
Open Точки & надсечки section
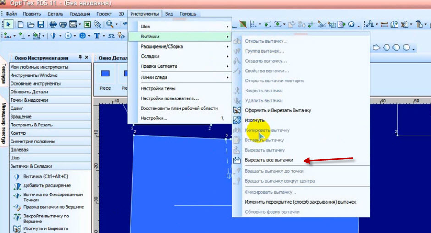click(x=50, y=100)
